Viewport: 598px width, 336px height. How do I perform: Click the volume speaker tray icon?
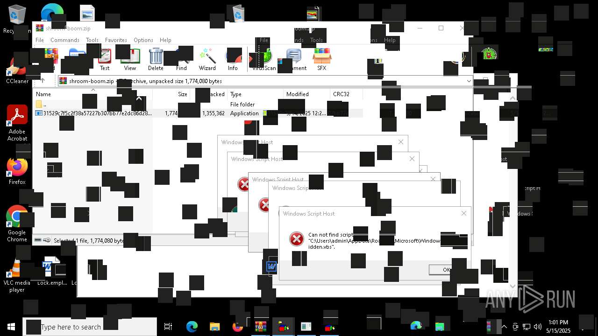[x=537, y=327]
